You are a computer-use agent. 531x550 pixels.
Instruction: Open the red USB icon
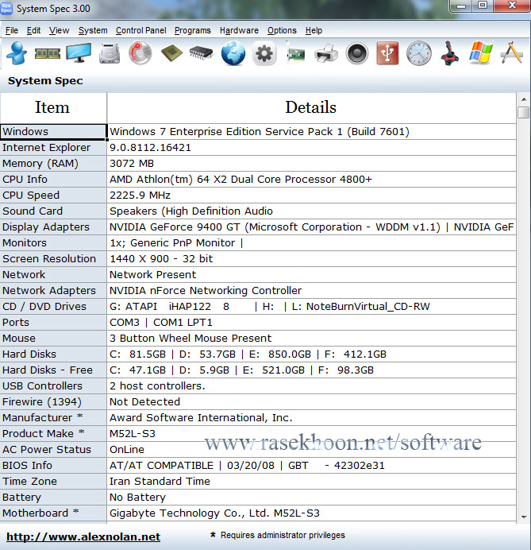tap(388, 53)
